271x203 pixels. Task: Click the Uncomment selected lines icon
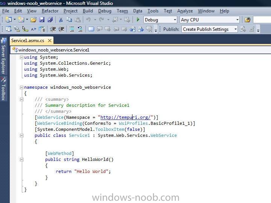click(80, 29)
